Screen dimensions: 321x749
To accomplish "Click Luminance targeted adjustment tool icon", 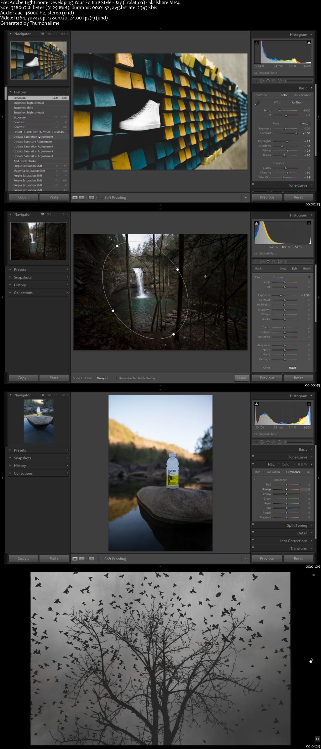I will (255, 479).
